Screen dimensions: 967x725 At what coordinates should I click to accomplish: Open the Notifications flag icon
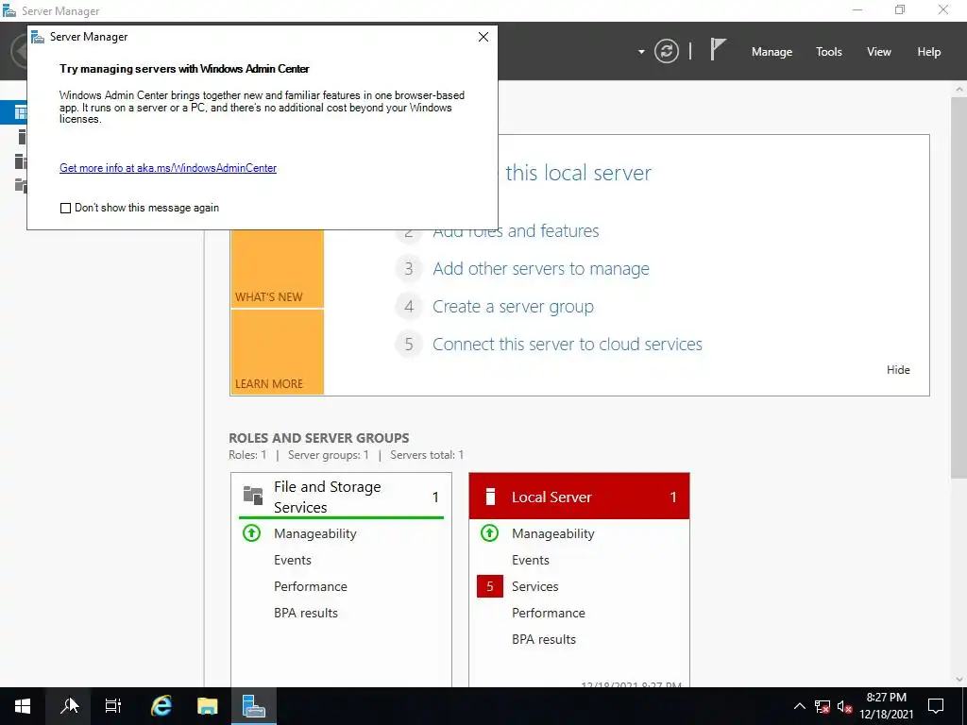pos(718,50)
